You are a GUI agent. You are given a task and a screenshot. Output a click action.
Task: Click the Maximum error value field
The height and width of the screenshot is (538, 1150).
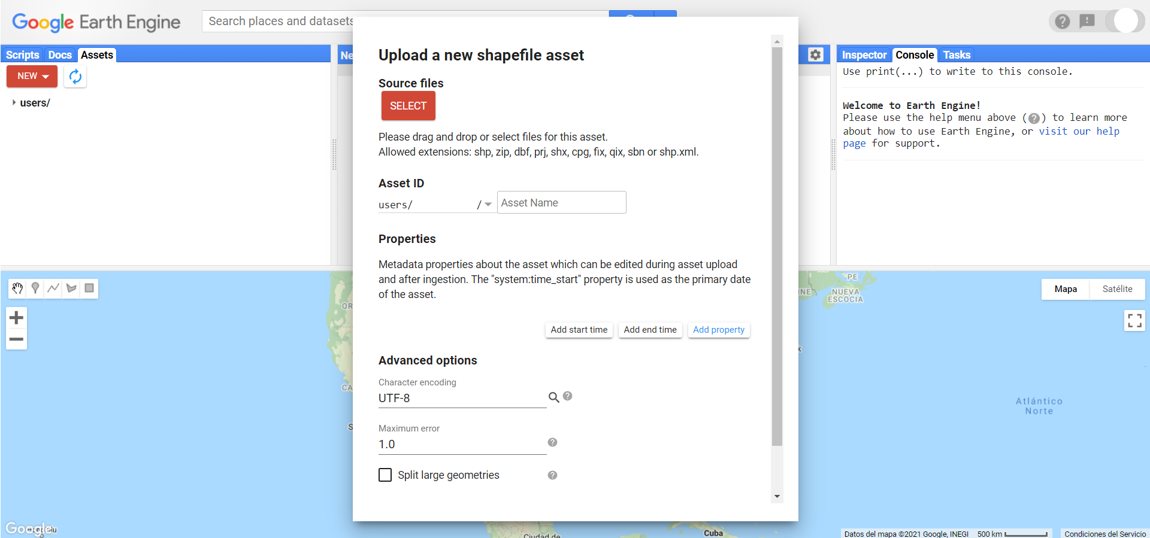click(x=462, y=445)
